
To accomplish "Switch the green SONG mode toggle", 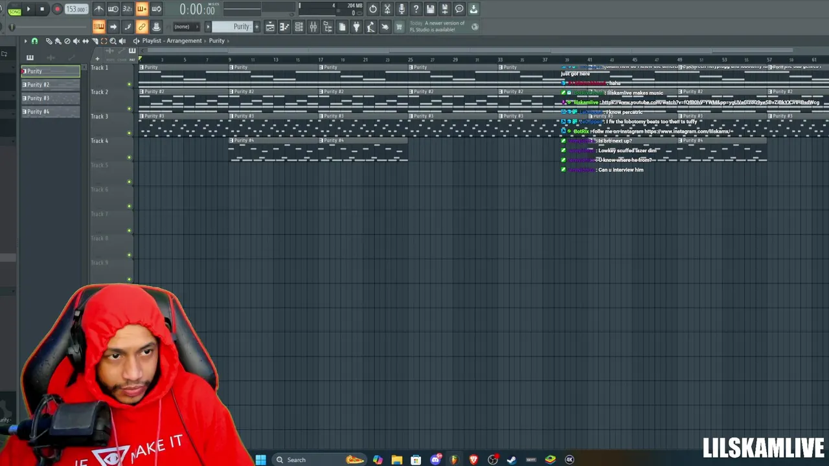I will (14, 11).
